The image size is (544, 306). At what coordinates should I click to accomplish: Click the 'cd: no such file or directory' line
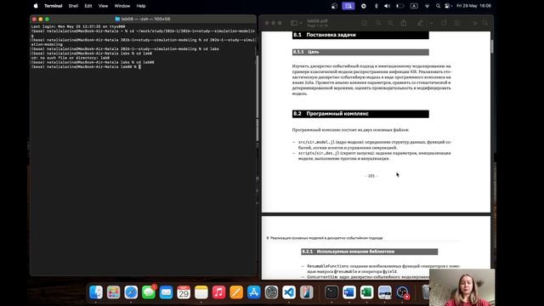(71, 58)
